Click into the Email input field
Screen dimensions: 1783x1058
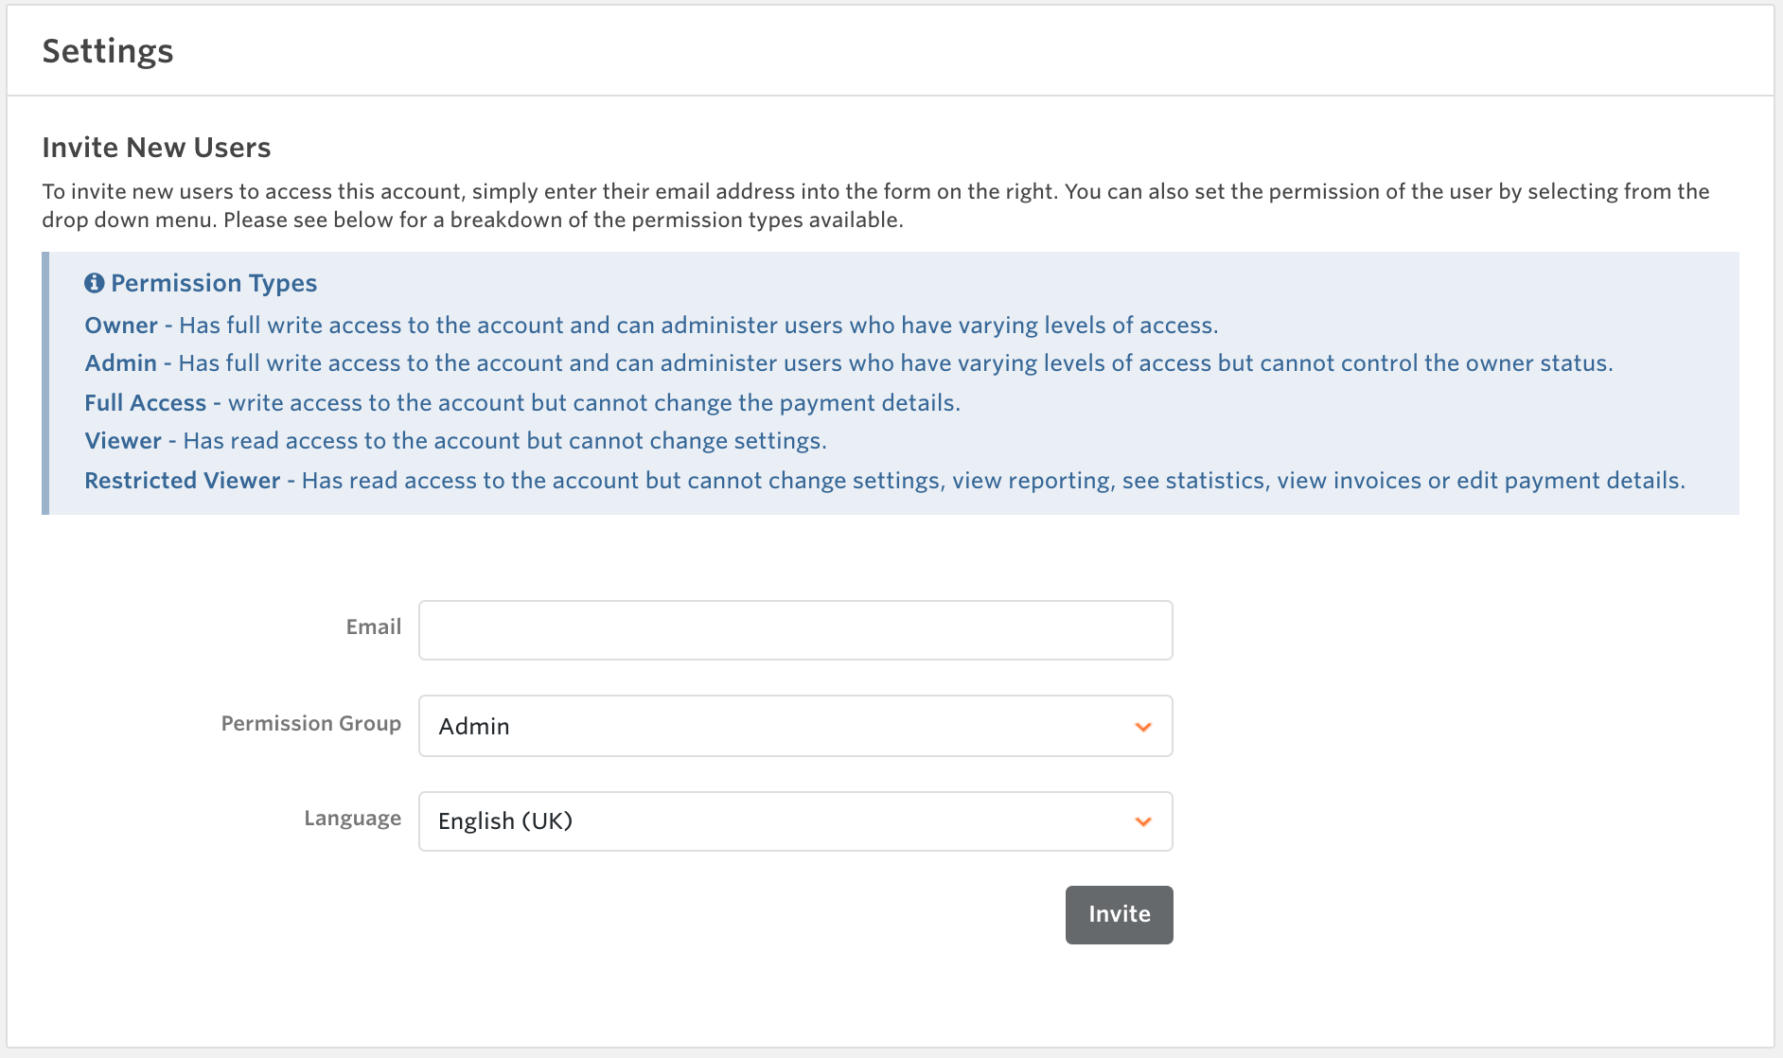(x=795, y=630)
